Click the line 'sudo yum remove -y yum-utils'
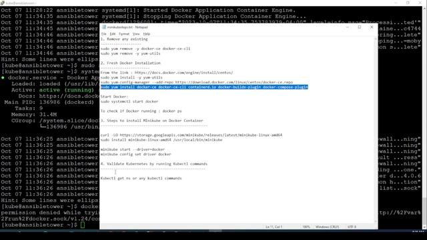This screenshot has height=240, width=427. point(130,53)
